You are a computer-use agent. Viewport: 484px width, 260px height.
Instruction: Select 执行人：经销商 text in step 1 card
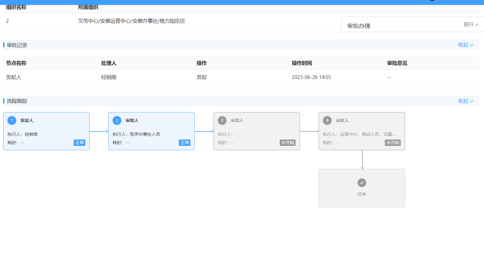(22, 134)
